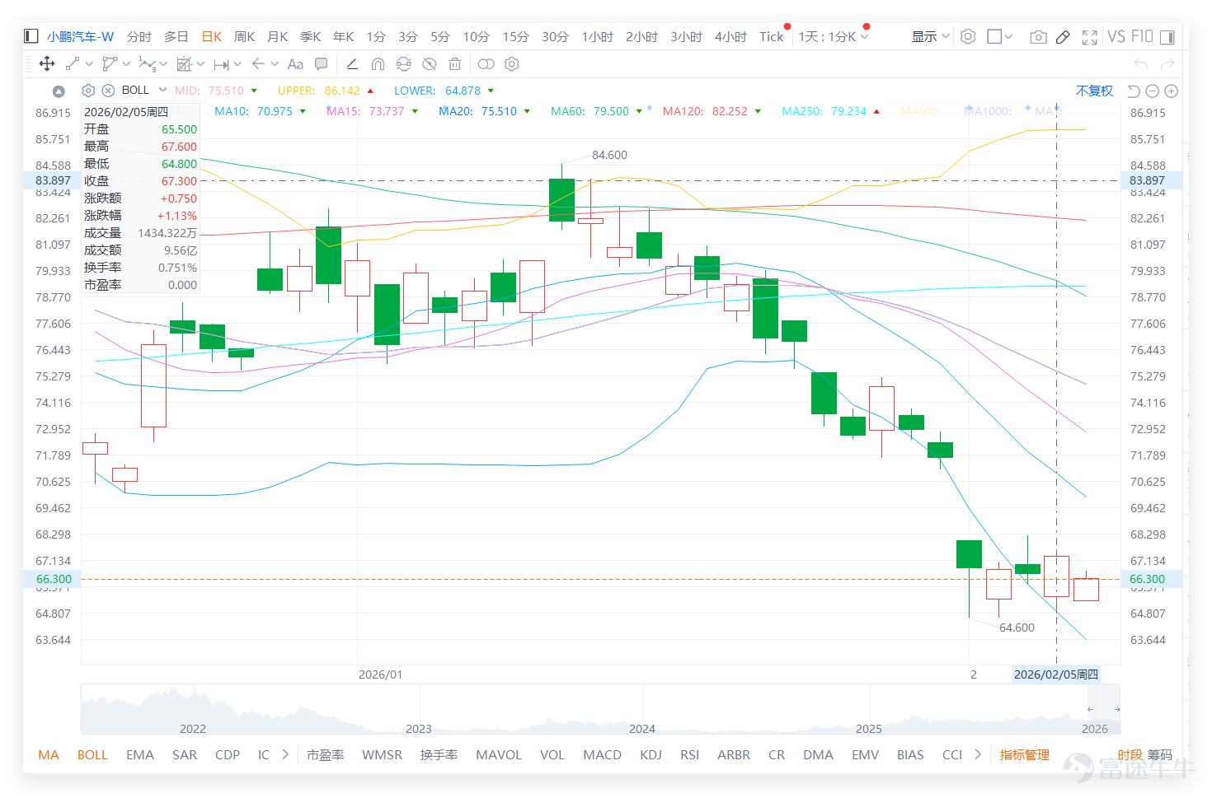Open the F10 company info button

click(1142, 36)
